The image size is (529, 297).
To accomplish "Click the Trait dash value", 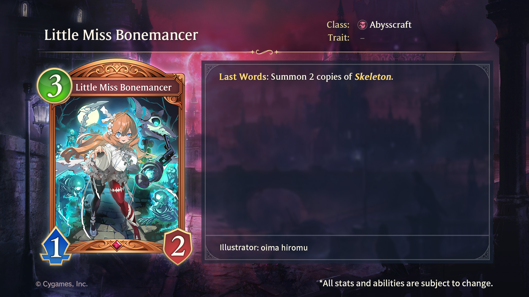I will tap(362, 38).
